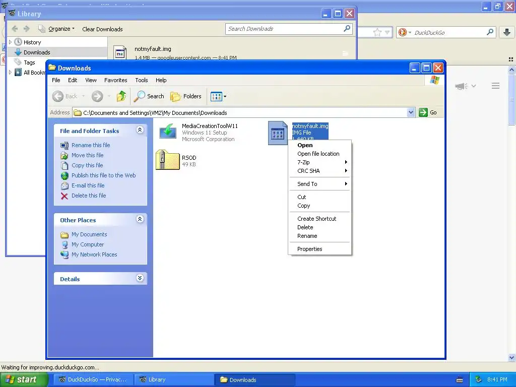Click E-mail this file link
The height and width of the screenshot is (387, 516).
coord(88,185)
